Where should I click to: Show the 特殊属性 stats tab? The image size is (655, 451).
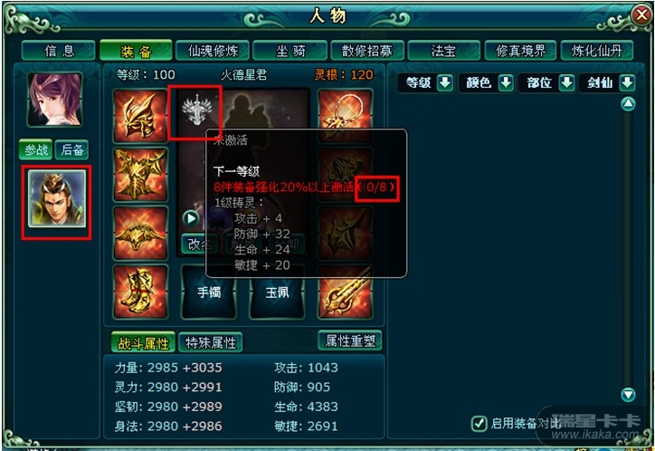click(211, 342)
